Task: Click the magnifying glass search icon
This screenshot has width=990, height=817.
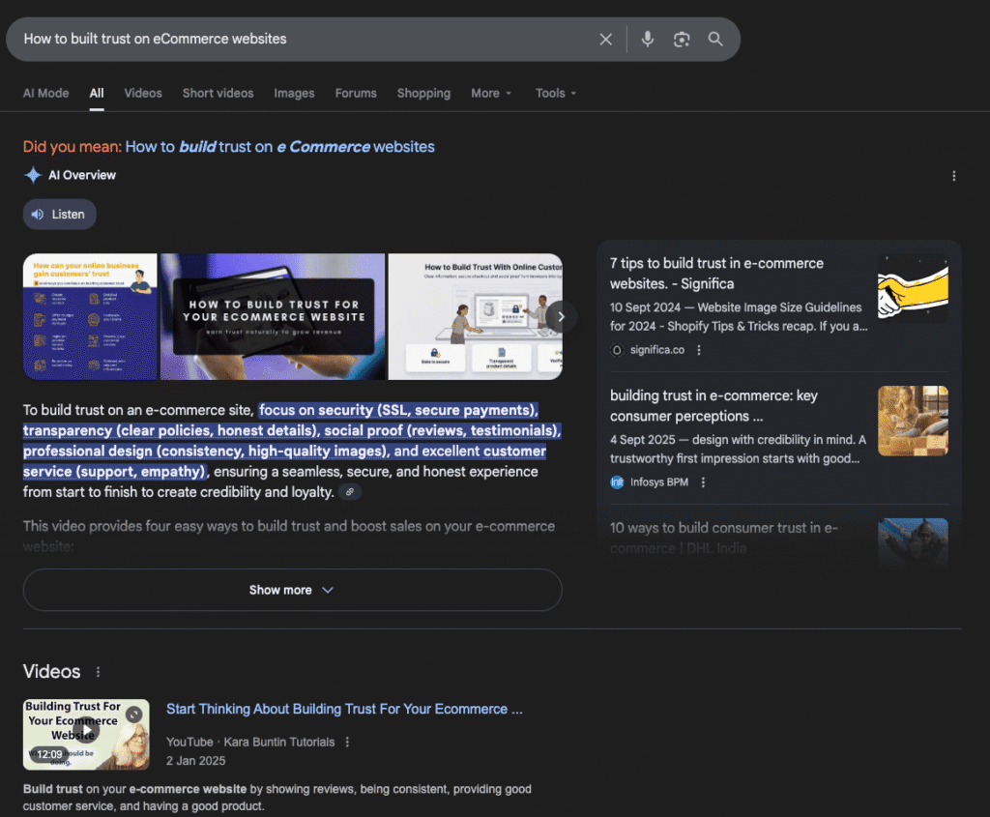Action: point(715,39)
